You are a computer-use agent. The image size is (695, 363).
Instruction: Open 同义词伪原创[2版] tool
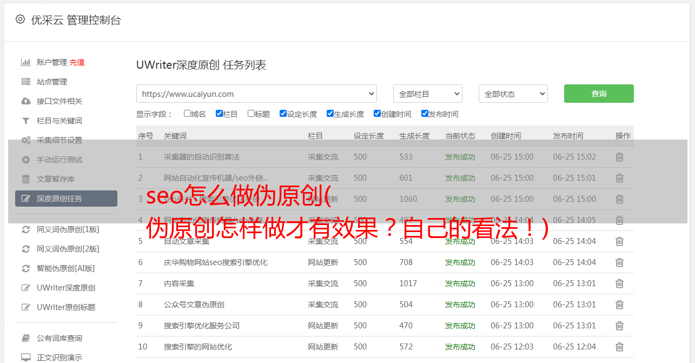pyautogui.click(x=68, y=249)
